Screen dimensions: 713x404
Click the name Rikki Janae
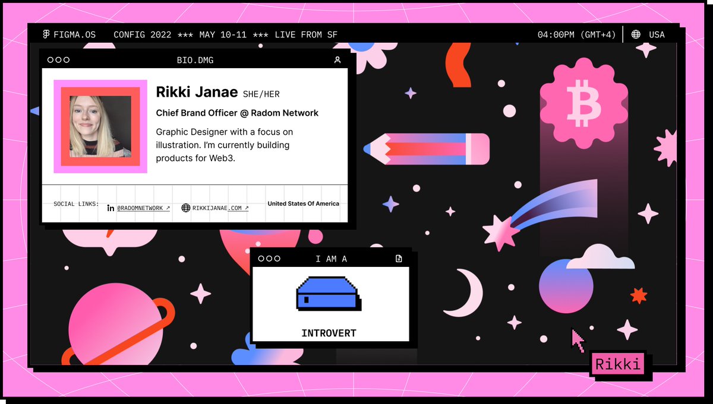pyautogui.click(x=197, y=93)
